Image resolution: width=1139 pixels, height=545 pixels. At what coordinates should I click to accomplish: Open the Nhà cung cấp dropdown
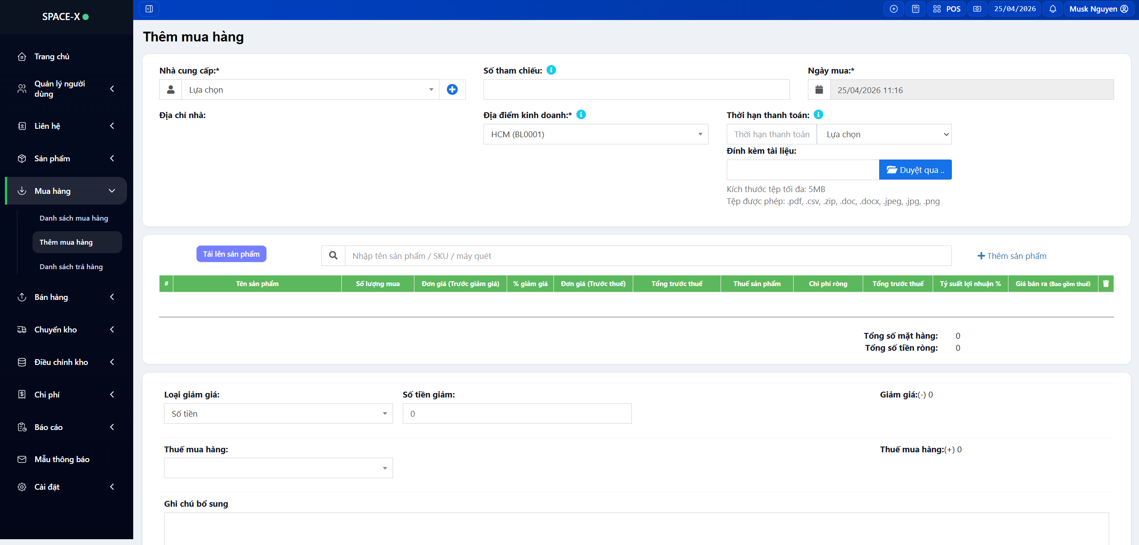coord(310,90)
